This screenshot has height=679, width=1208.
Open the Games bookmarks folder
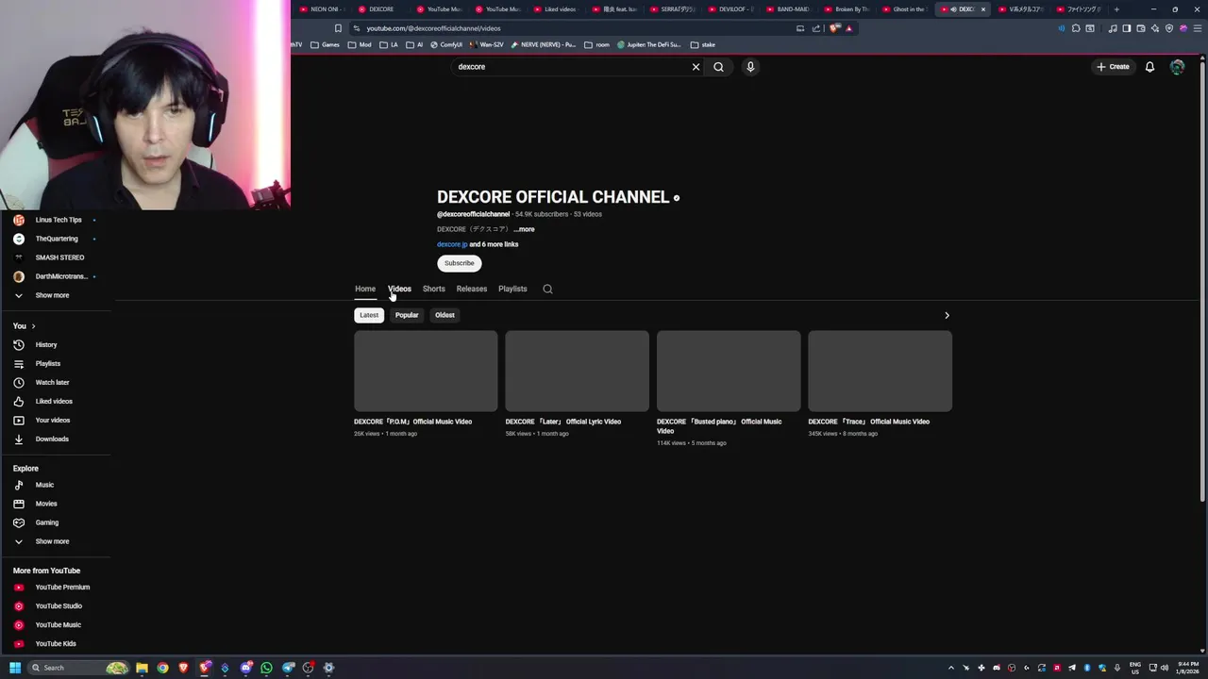[325, 44]
